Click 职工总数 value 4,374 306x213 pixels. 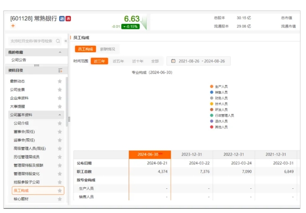click(x=162, y=172)
